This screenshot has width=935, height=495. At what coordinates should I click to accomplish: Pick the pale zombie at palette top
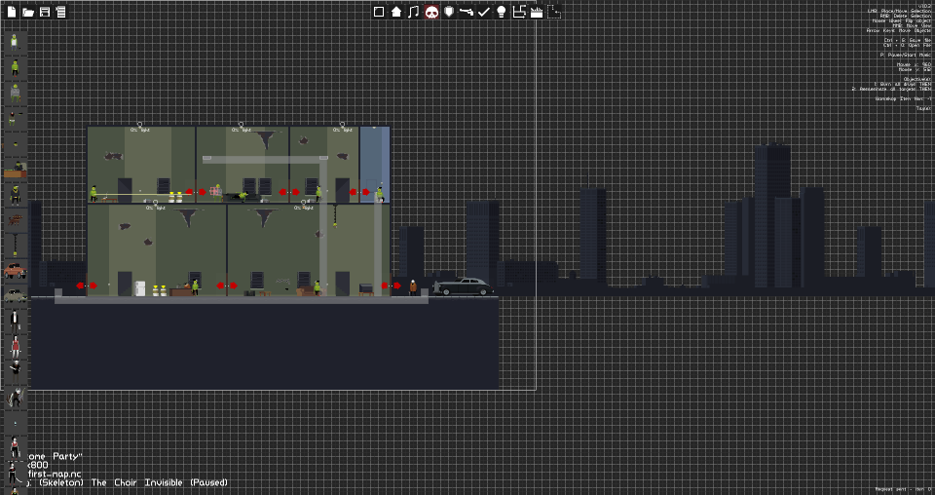coord(15,42)
